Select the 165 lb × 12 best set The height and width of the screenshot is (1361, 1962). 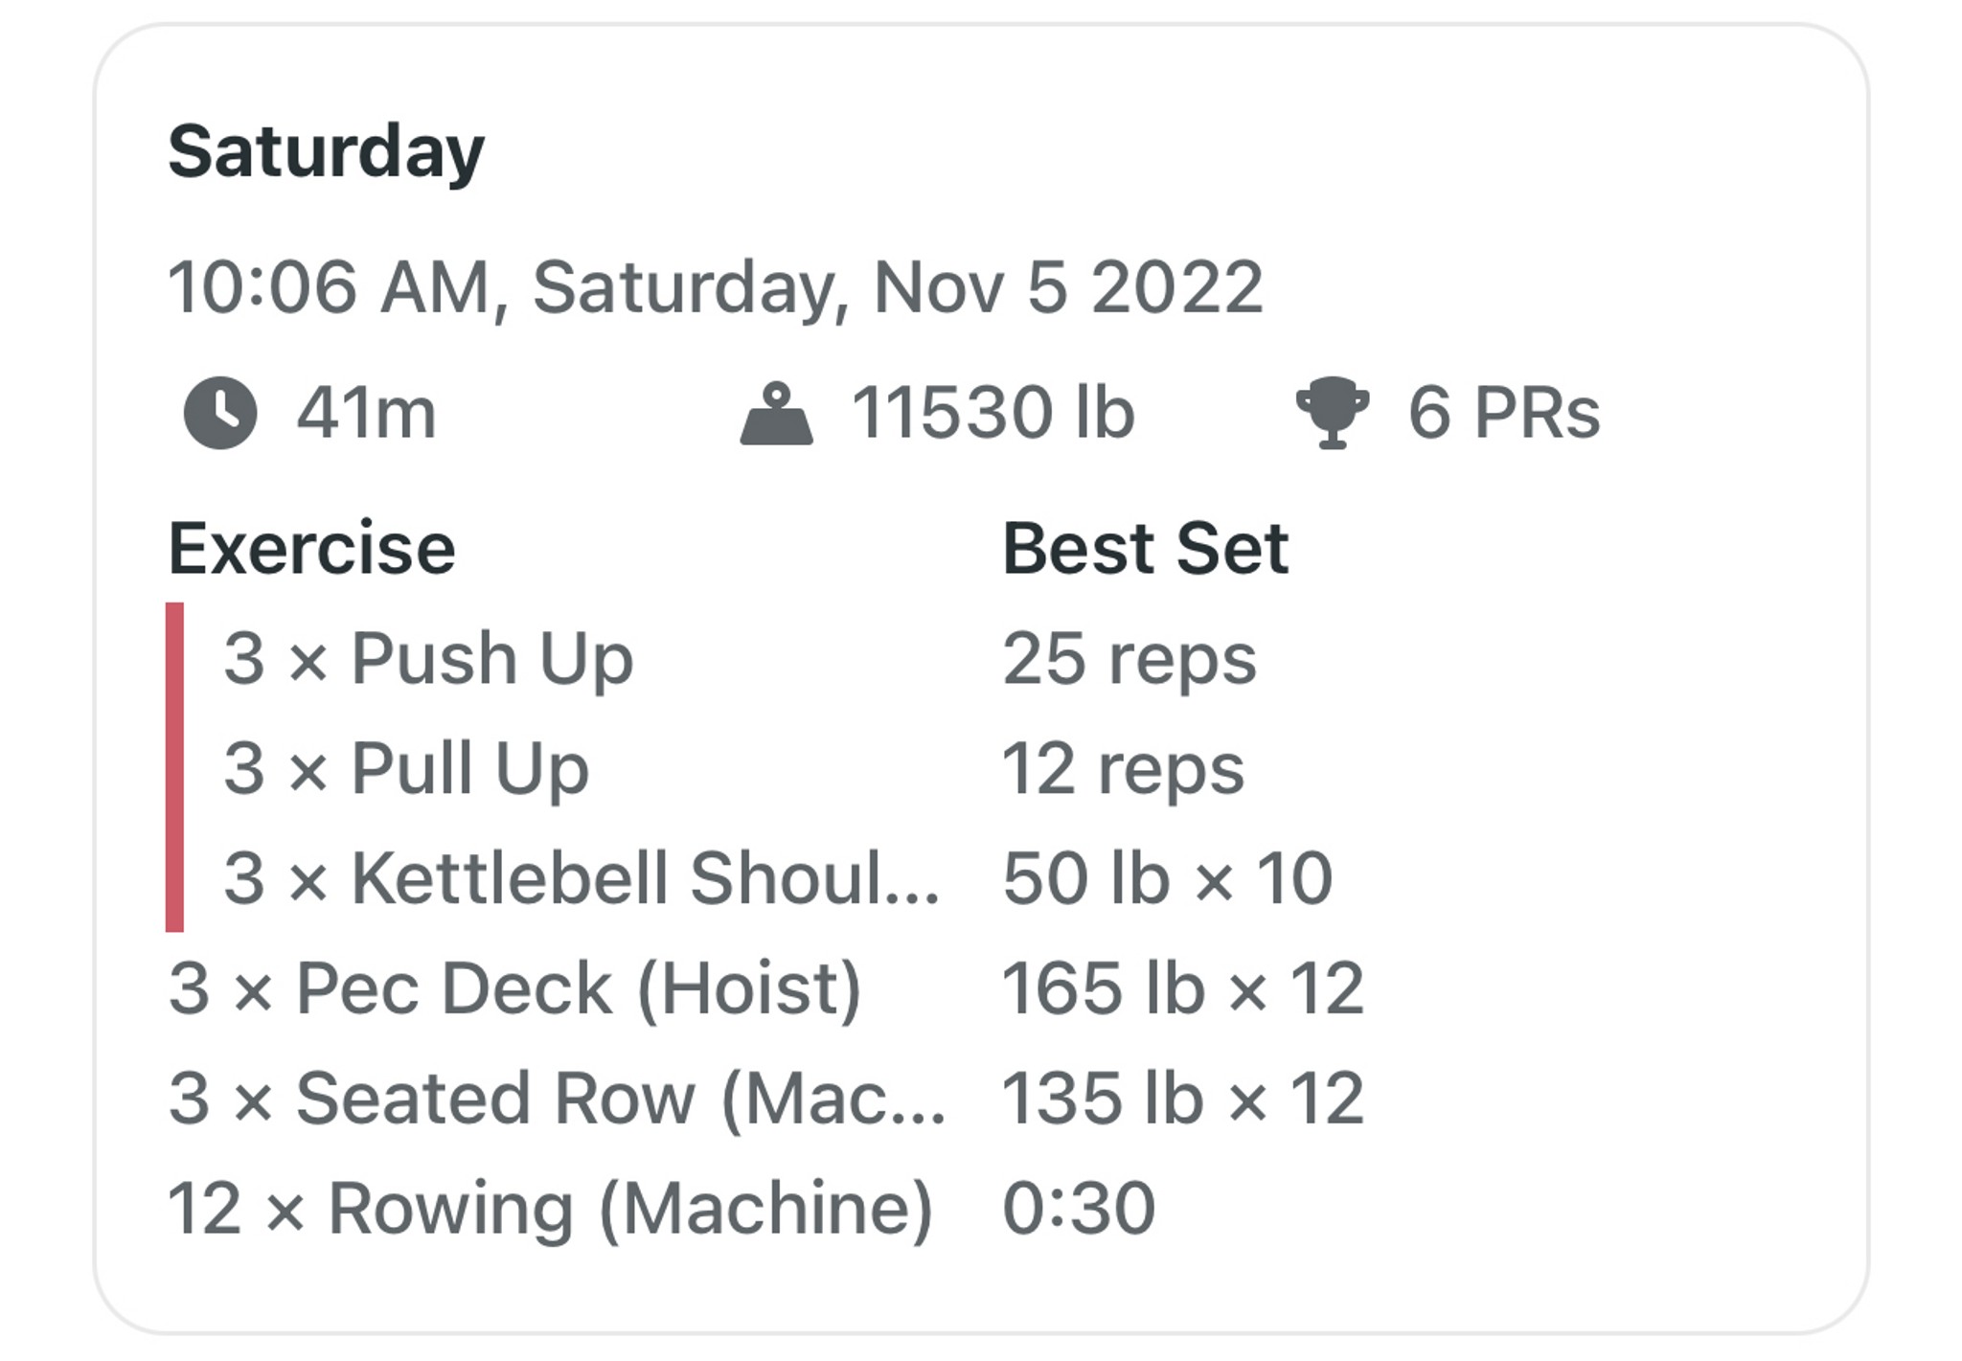(1183, 988)
